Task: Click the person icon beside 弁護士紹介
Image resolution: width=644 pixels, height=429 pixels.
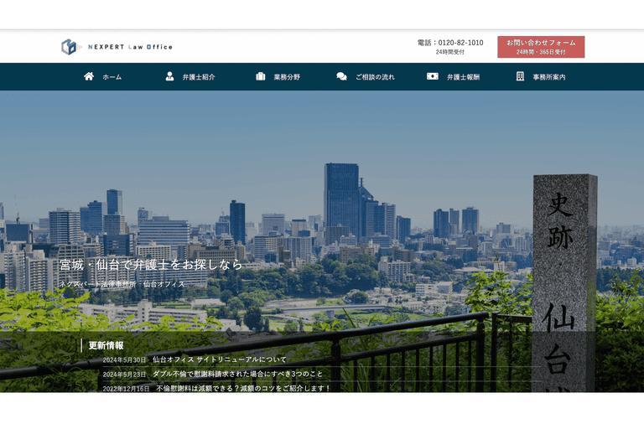Action: click(x=169, y=76)
